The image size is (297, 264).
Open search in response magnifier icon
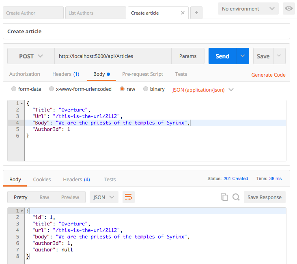(x=236, y=197)
